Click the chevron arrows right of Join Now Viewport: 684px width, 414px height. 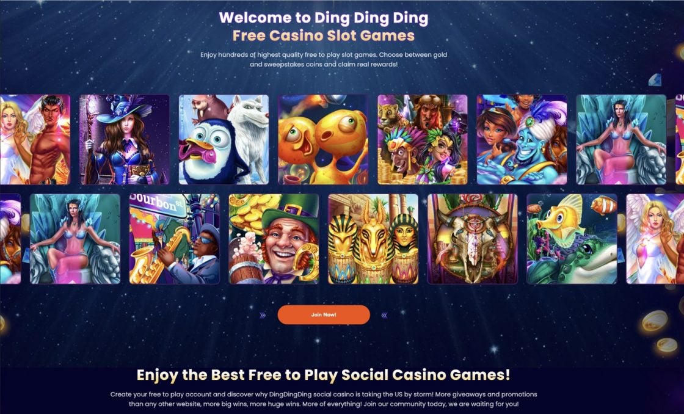tap(384, 315)
